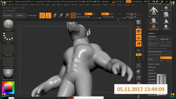Open the Brush menu
Screen dimensions: 176x99
point(11,5)
